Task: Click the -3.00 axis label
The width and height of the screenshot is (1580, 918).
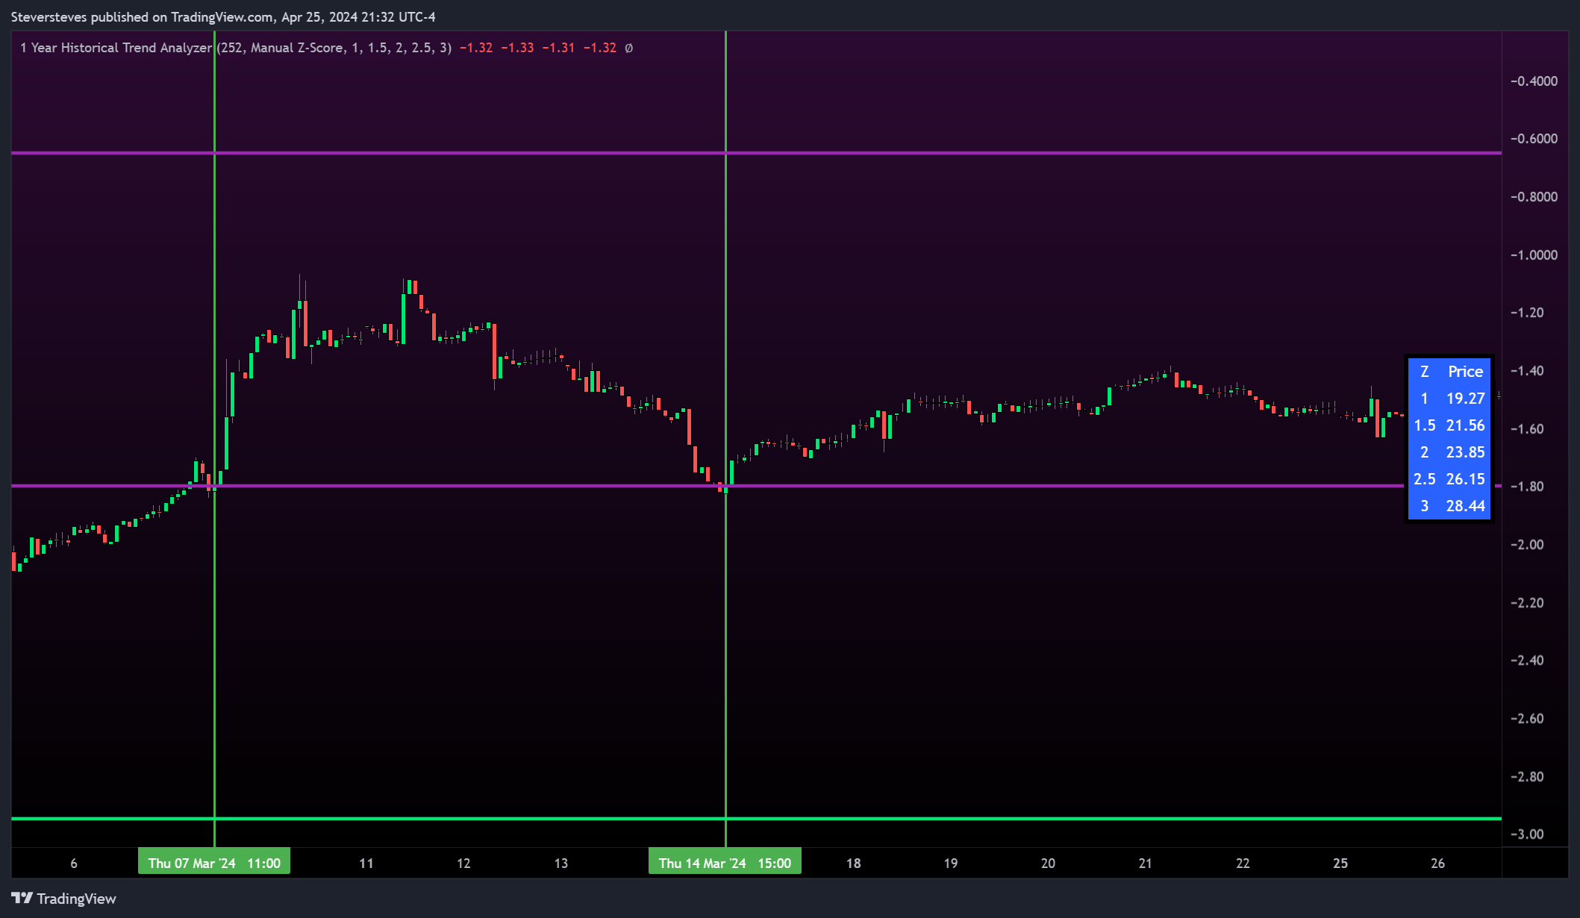Action: (x=1527, y=834)
